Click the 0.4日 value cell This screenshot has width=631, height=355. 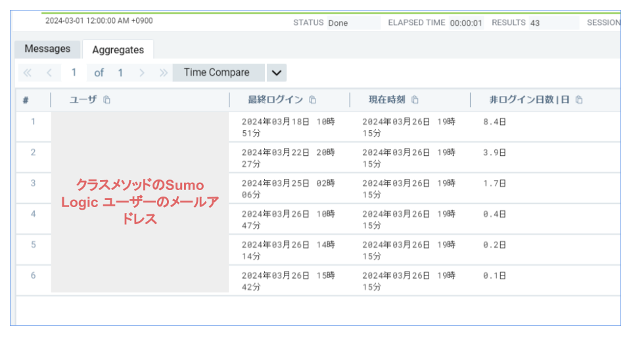click(494, 214)
